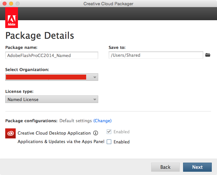Click the Creative Cloud red app icon
217x175 pixels.
[10, 133]
